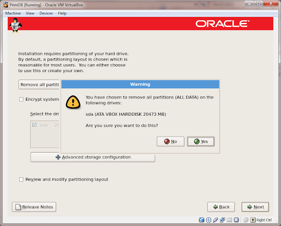Open Release Notes

[34, 207]
